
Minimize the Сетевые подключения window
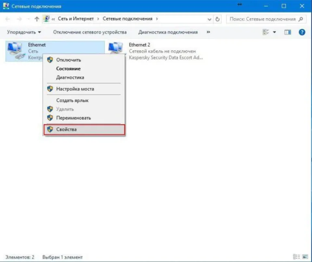266,6
